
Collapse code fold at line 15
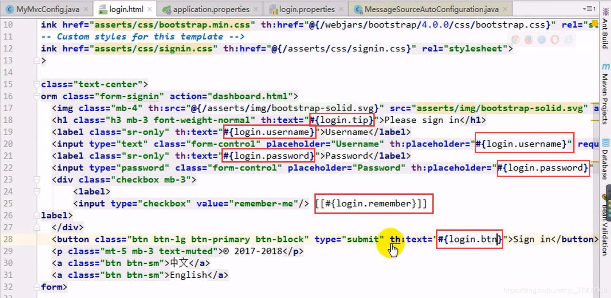36,84
